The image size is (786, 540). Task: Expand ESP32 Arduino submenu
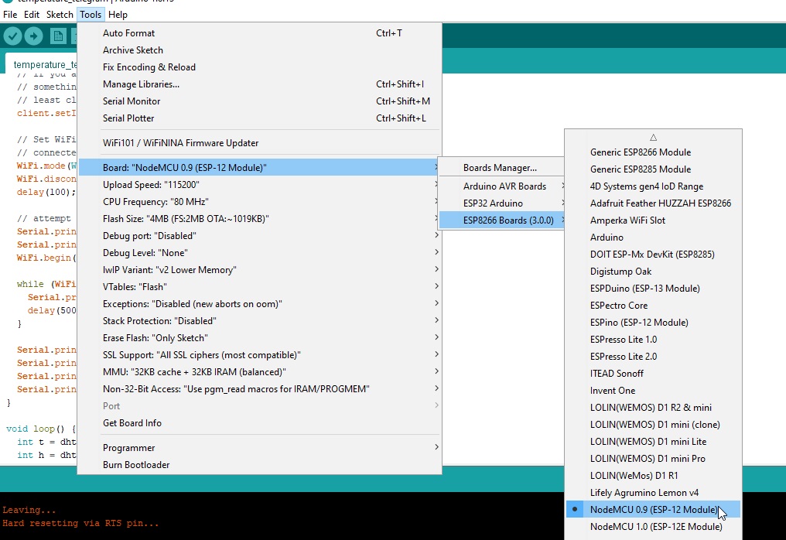[x=502, y=203]
